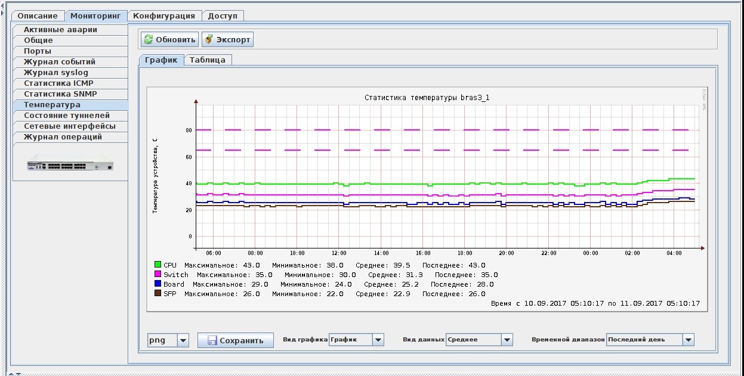Click the floppy disk save icon
Image resolution: width=744 pixels, height=376 pixels.
(211, 341)
